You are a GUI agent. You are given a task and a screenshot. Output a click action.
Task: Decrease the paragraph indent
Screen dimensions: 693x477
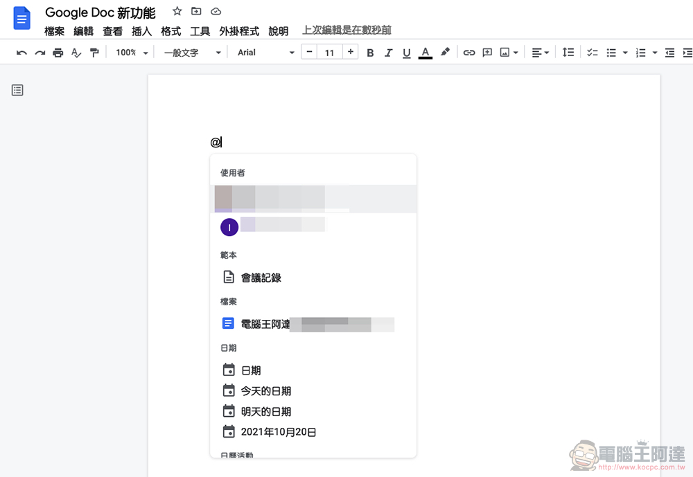click(670, 53)
